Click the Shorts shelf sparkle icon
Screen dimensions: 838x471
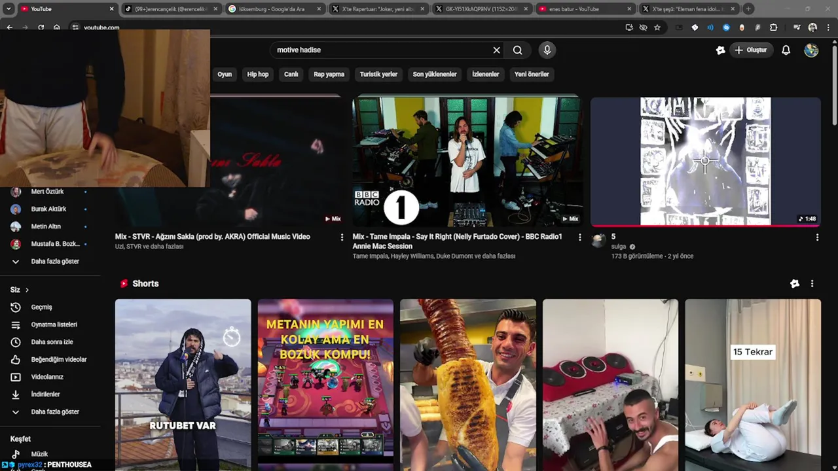(x=795, y=283)
